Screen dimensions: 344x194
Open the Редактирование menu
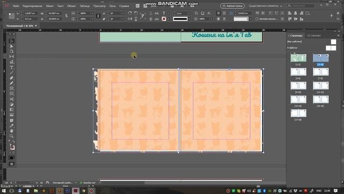point(32,6)
